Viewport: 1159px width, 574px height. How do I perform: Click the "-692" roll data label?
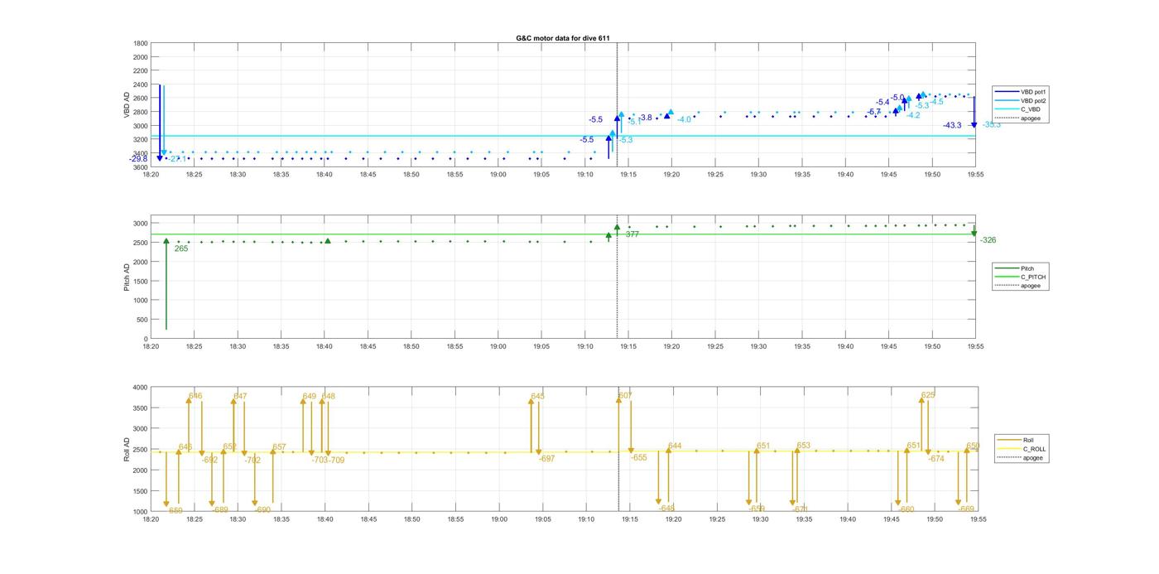(x=209, y=460)
